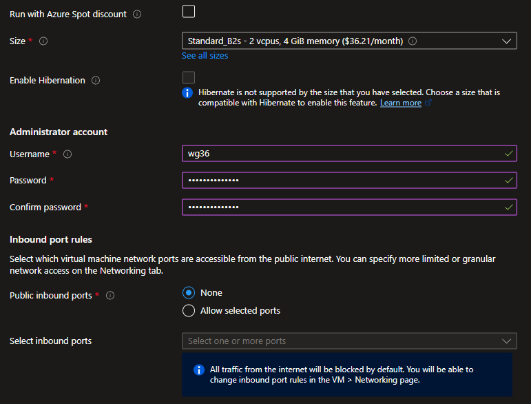Screen dimensions: 531x404
Task: Toggle the Enable Hibernation checkbox
Action: 189,78
